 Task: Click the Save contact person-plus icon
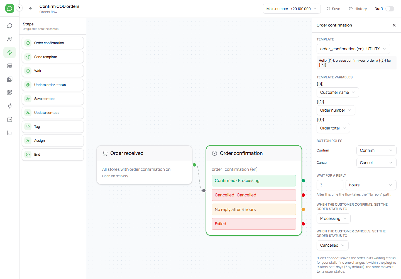pyautogui.click(x=28, y=99)
